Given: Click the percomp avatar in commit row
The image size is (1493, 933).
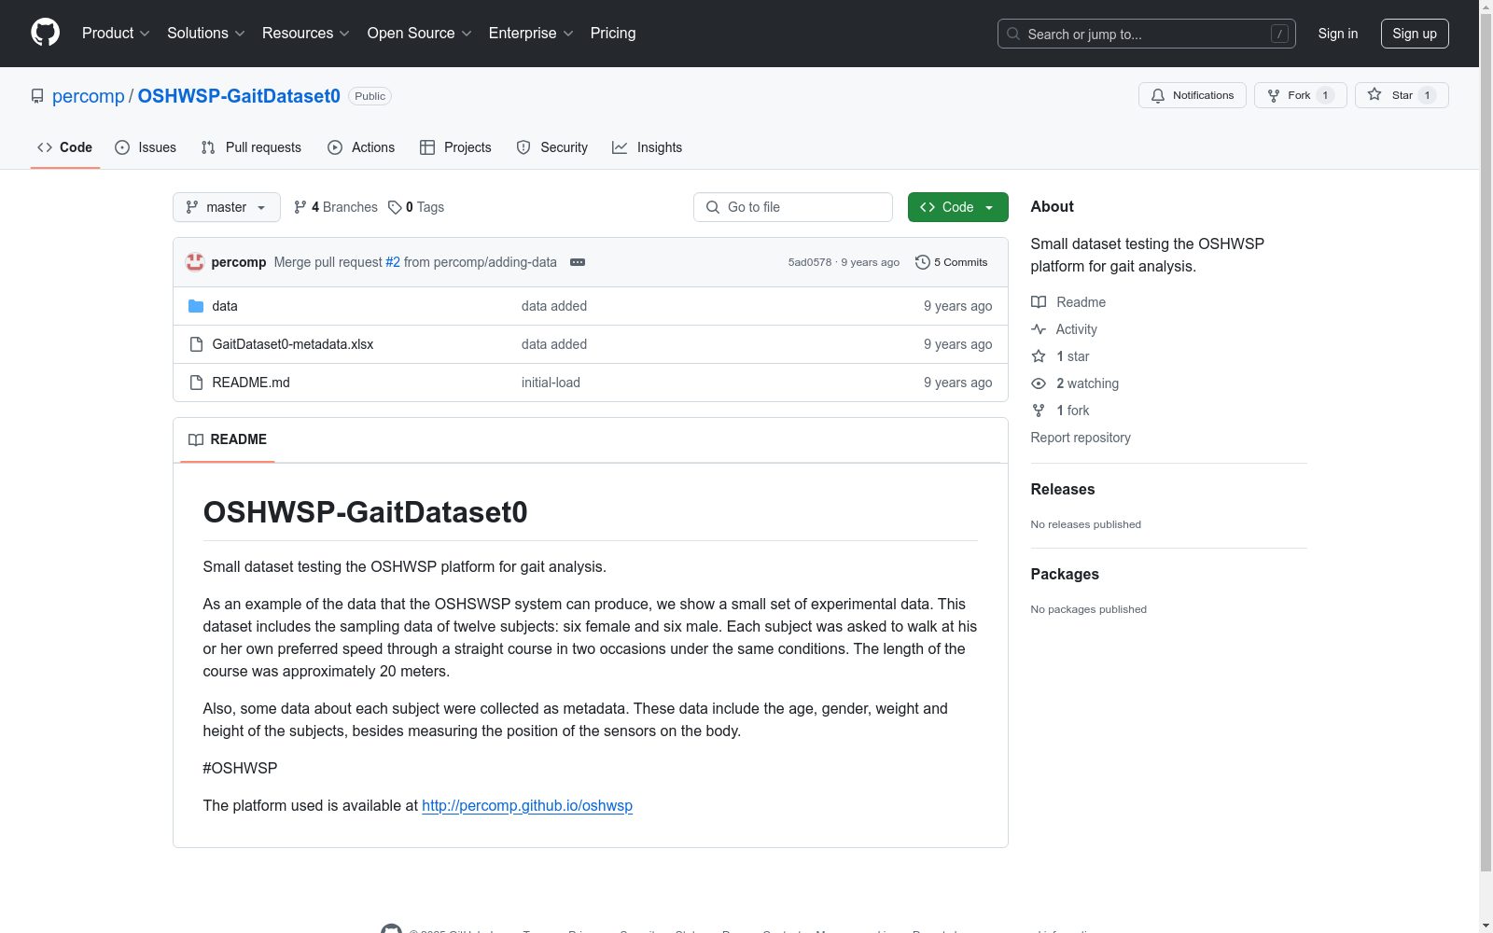Looking at the screenshot, I should pyautogui.click(x=195, y=262).
